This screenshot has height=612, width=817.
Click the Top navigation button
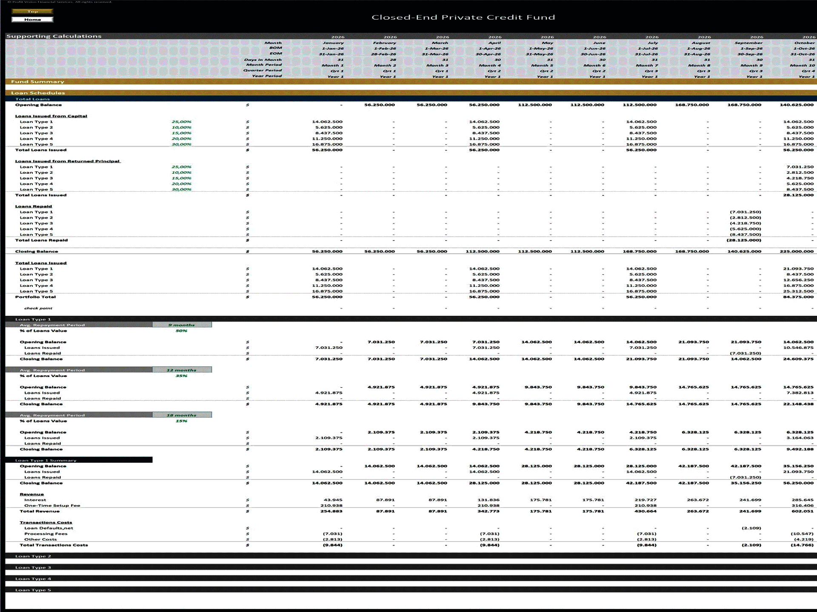[33, 11]
